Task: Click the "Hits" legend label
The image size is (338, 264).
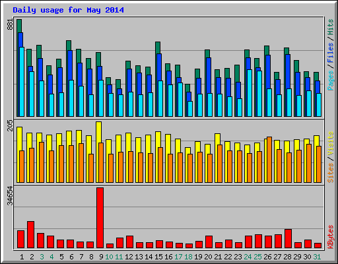Action: (330, 27)
